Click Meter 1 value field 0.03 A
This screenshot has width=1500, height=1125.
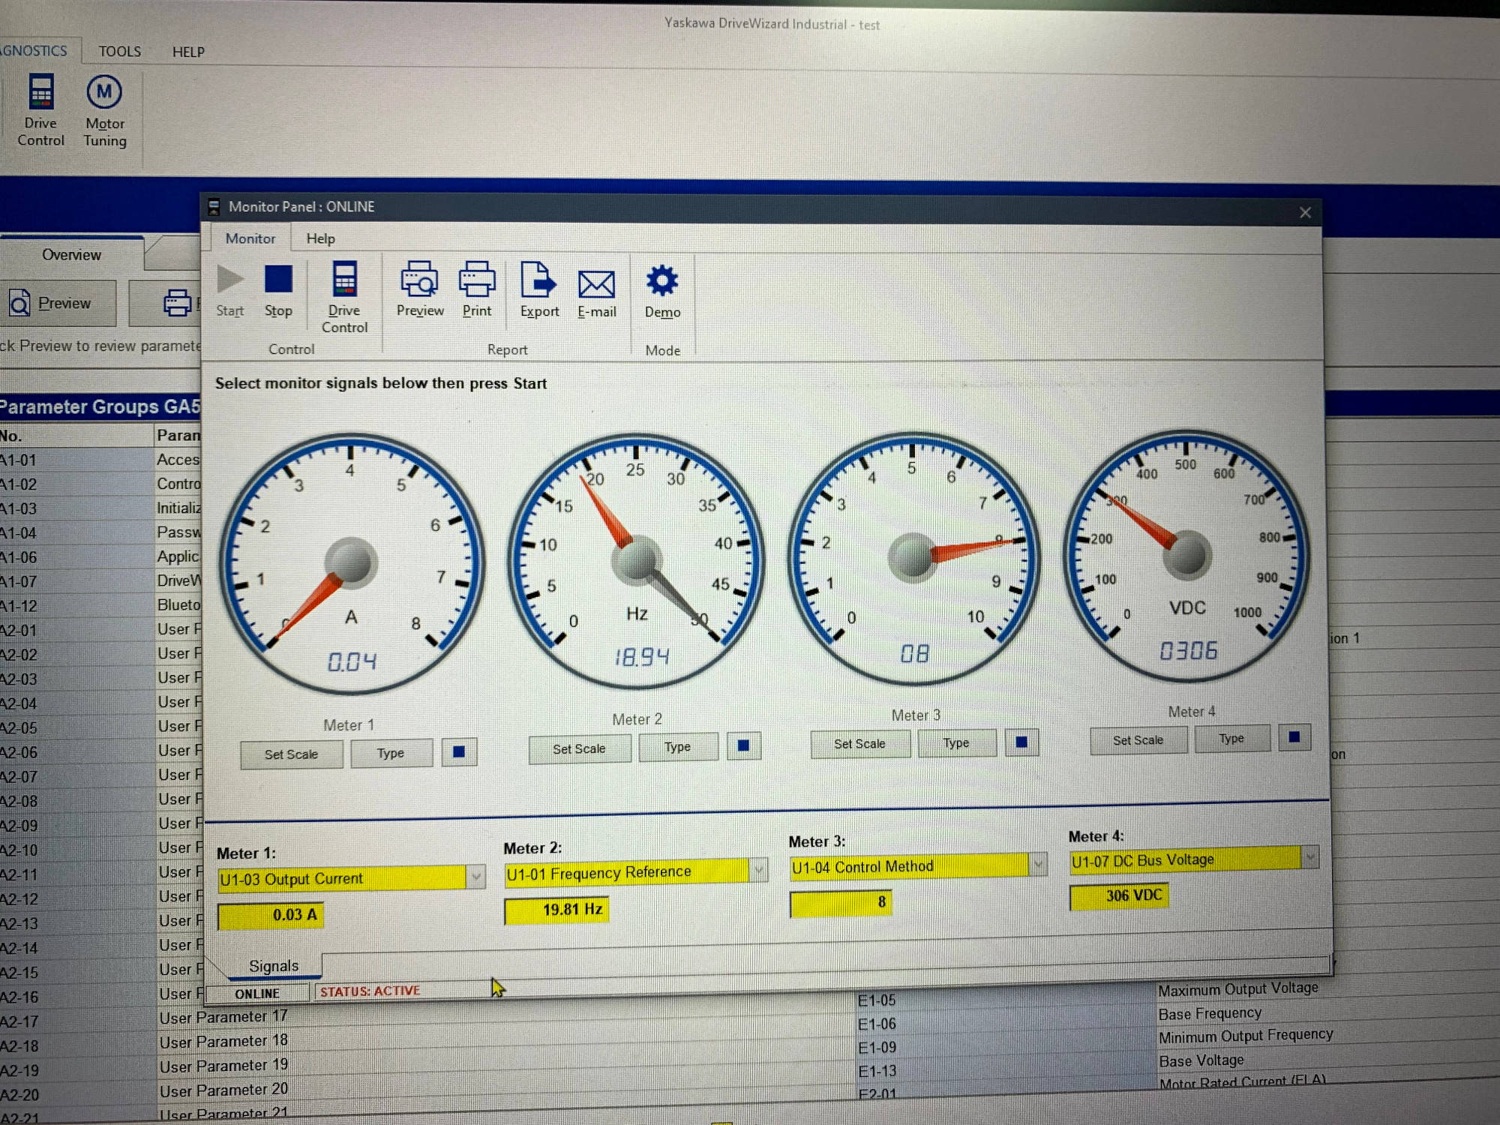271,916
